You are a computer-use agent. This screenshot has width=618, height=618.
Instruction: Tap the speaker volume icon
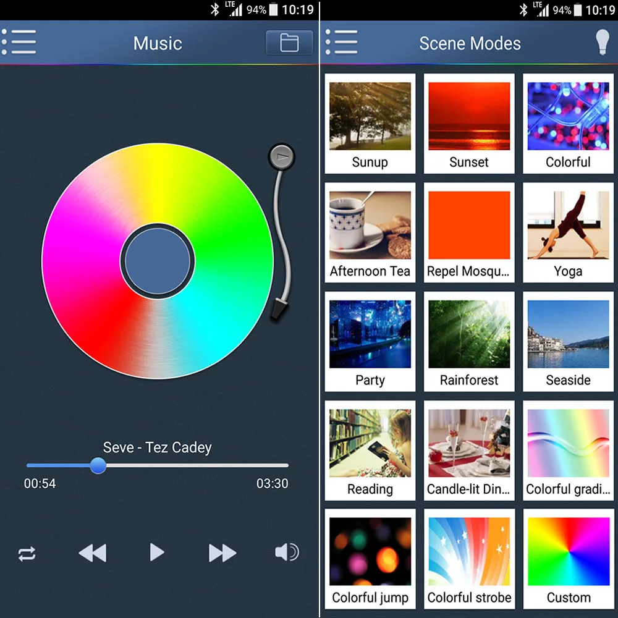pyautogui.click(x=287, y=552)
